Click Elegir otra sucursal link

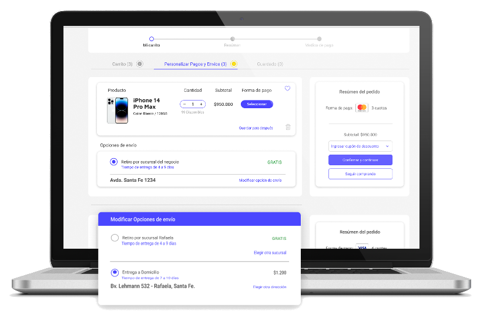click(270, 253)
